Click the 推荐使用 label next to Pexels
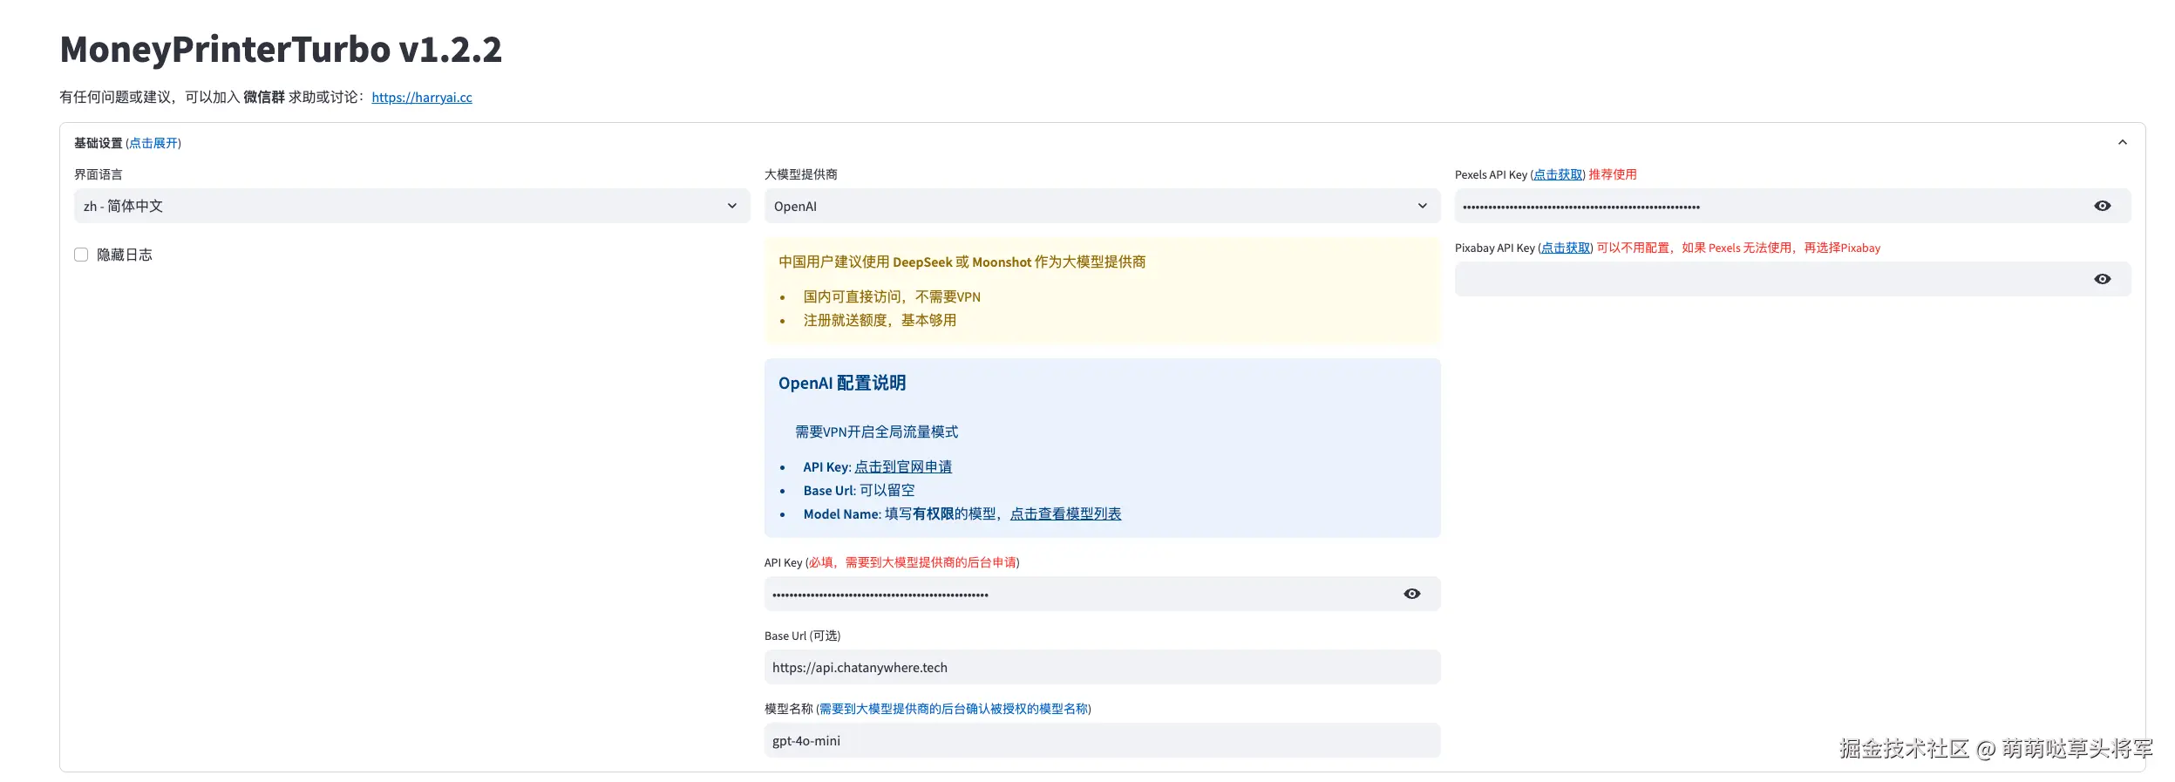This screenshot has height=782, width=2175. [1612, 174]
